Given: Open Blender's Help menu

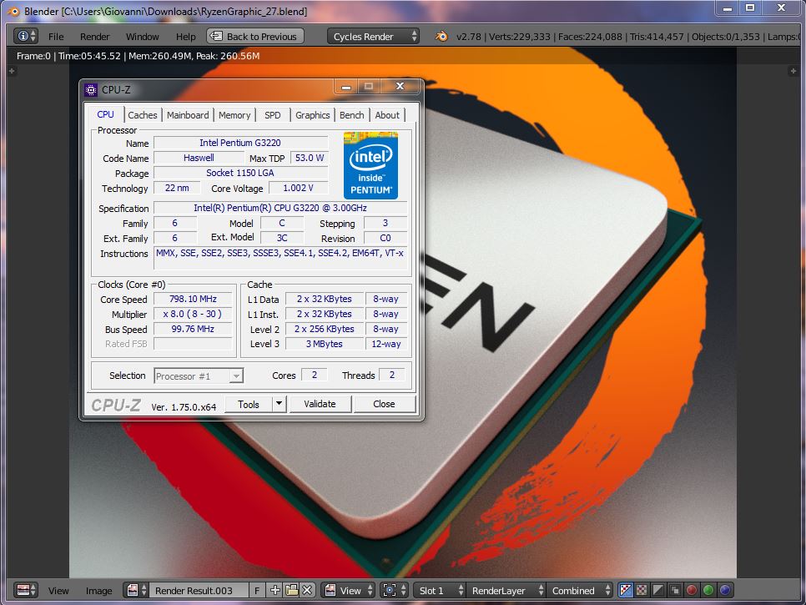Looking at the screenshot, I should (x=185, y=37).
